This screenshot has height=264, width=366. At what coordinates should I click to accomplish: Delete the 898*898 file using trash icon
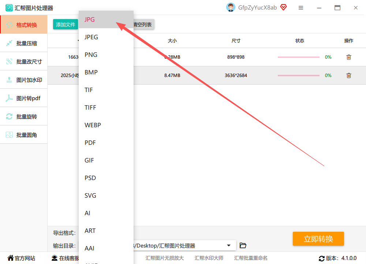point(349,57)
